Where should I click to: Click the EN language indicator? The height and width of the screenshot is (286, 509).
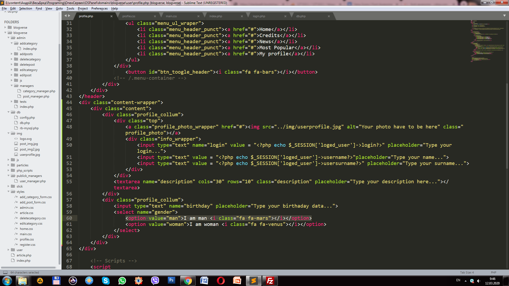[458, 280]
